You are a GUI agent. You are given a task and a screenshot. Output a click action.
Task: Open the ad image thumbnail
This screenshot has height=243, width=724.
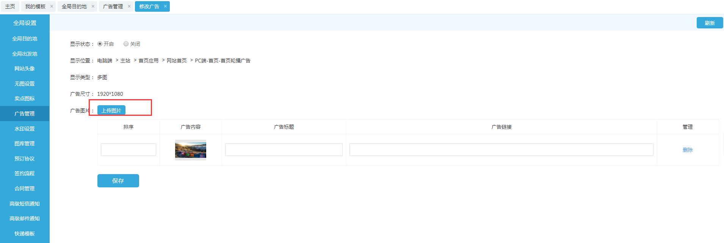tap(191, 150)
